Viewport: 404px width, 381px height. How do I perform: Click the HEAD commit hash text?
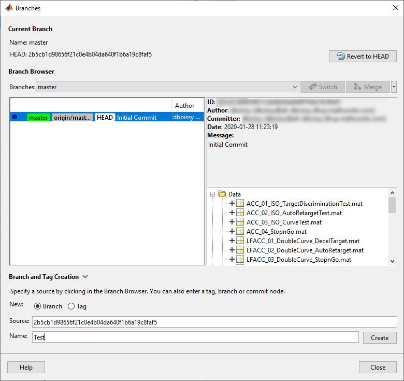point(90,54)
